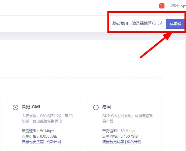The width and height of the screenshot is (186, 151).
Task: Click 带宽速率: 50 Mbps in 德国 card
Action: click(118, 131)
